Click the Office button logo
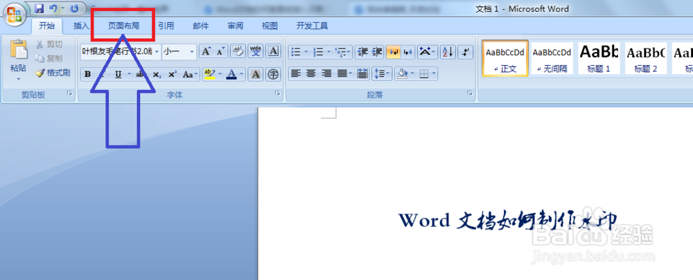 [14, 14]
